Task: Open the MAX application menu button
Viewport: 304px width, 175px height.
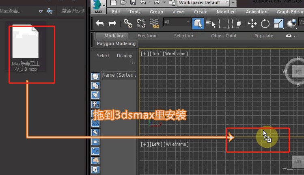Action: 99,7
